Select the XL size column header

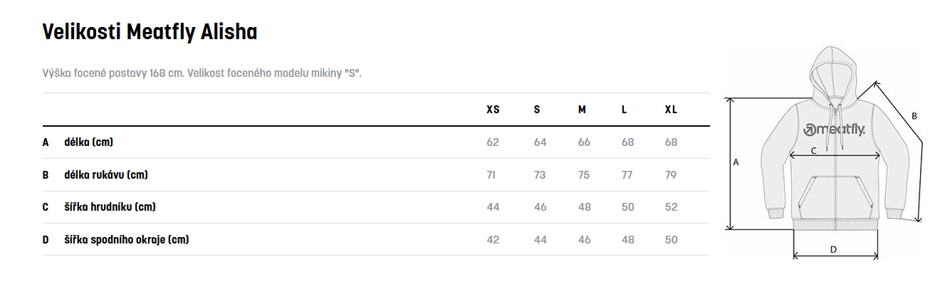(671, 110)
